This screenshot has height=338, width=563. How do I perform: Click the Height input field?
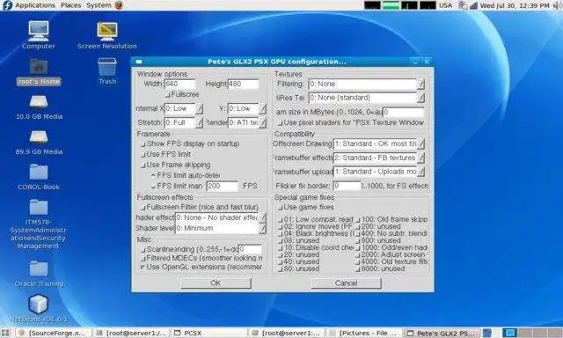coord(243,84)
